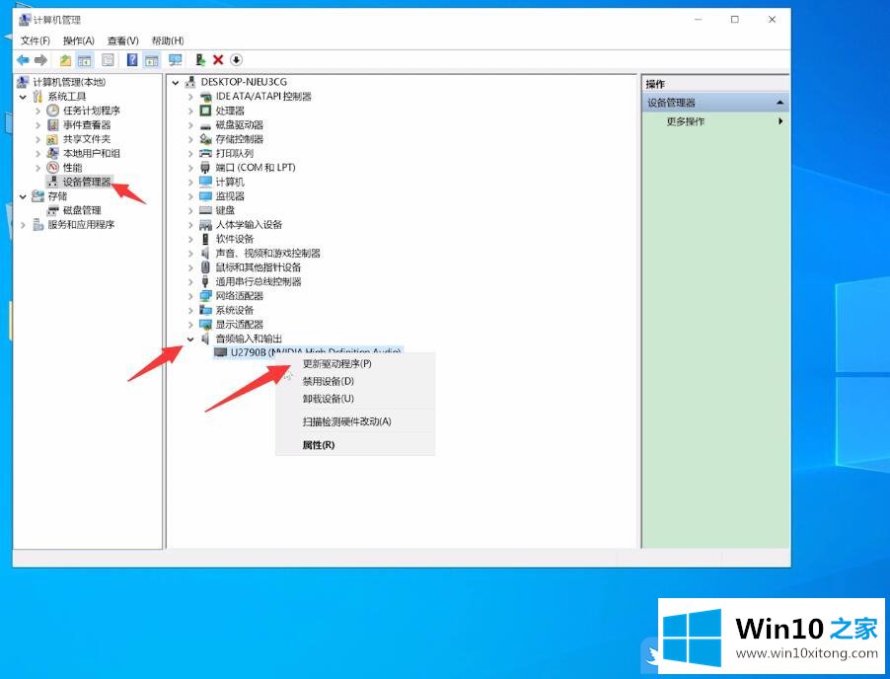Open 操作(A) menu

point(78,40)
